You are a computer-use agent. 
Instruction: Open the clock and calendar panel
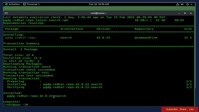[x=99, y=4]
